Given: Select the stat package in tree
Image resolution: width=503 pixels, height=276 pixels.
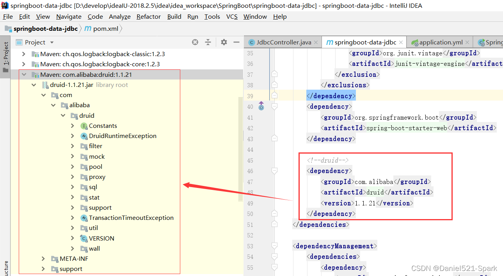Looking at the screenshot, I should (x=94, y=198).
